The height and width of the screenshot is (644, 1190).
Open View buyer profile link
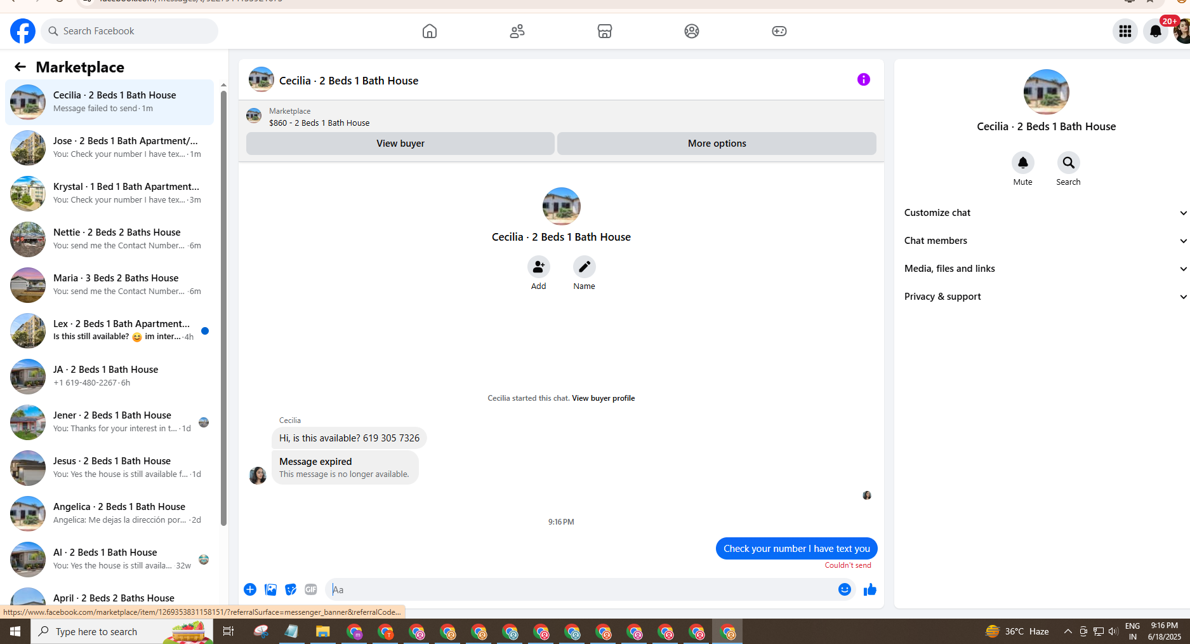point(603,398)
